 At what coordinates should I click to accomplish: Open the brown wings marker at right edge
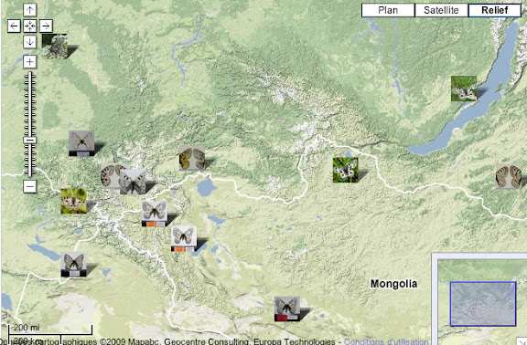[509, 176]
